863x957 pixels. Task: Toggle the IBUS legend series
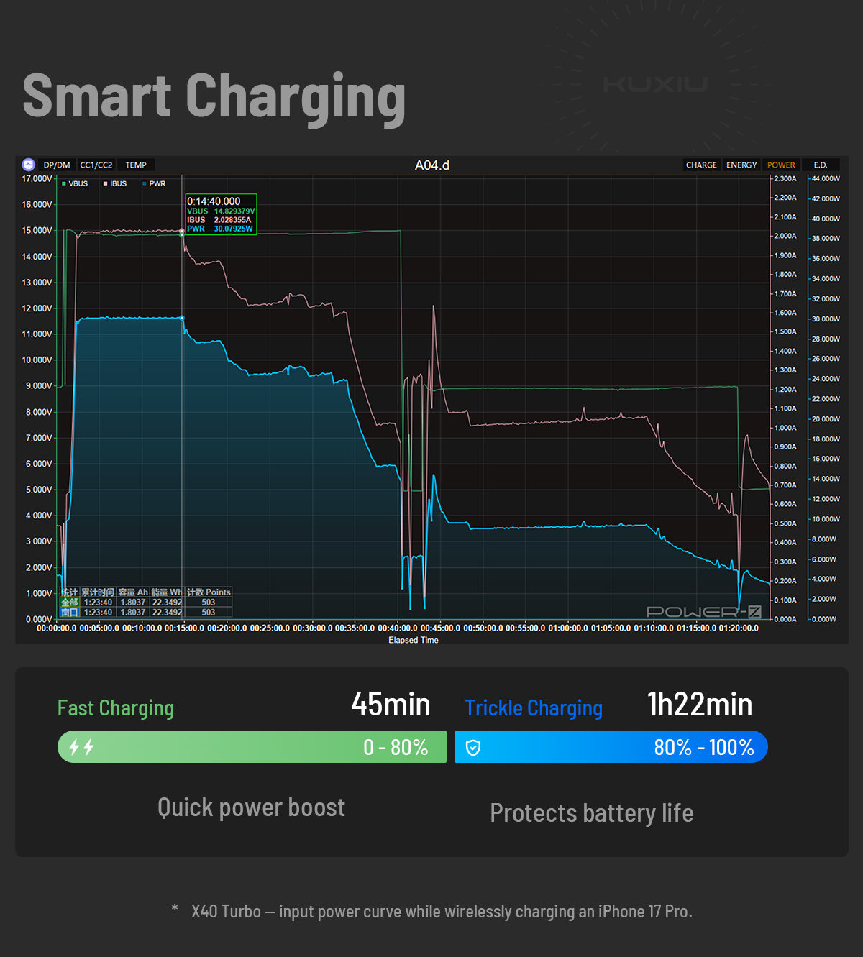(x=115, y=184)
